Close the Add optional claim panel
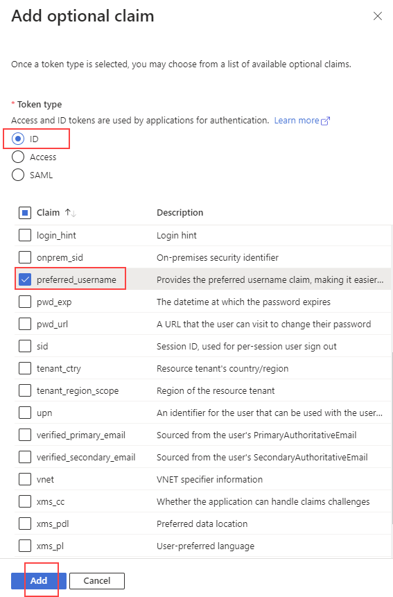This screenshot has width=393, height=597. click(377, 16)
